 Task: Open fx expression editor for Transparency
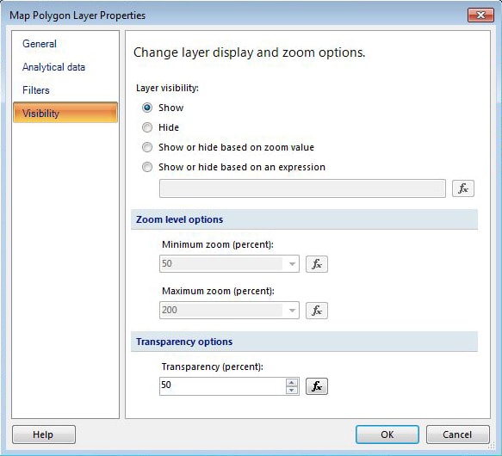click(x=317, y=386)
